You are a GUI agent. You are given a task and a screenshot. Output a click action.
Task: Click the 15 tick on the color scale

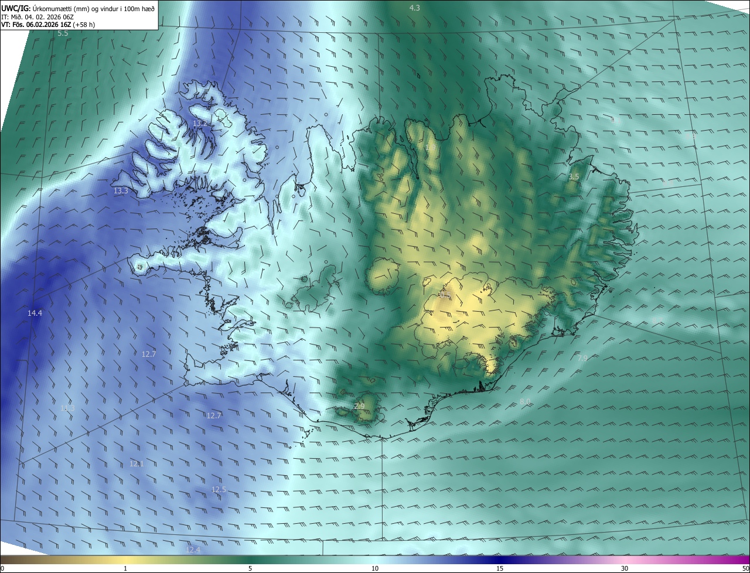(x=500, y=568)
